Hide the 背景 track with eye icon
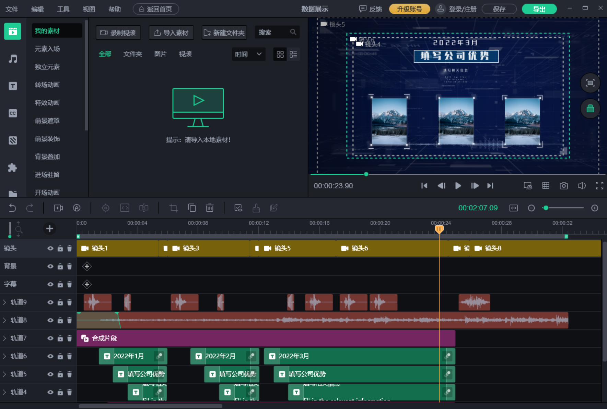607x409 pixels. pos(50,266)
